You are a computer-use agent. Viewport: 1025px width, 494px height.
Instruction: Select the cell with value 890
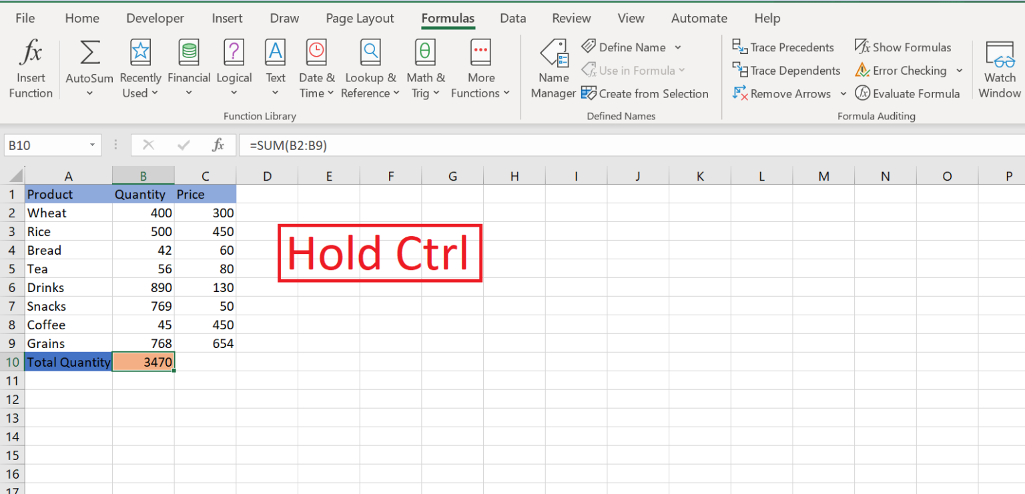[x=143, y=288]
